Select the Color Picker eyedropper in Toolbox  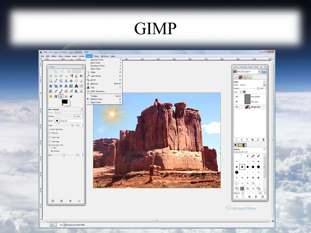pyautogui.click(x=56, y=81)
